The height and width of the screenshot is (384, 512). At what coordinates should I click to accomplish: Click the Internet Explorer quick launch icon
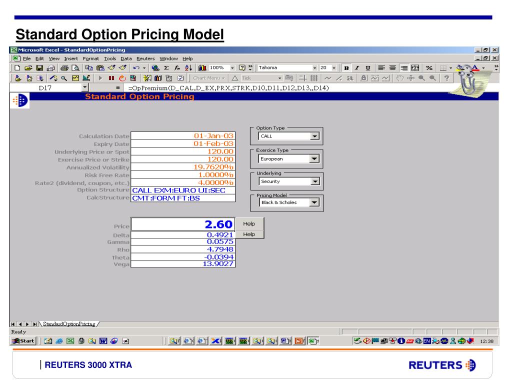[59, 341]
